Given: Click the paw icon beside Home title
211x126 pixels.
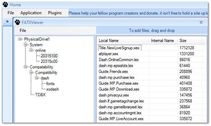Looking at the screenshot, I should (5, 5).
